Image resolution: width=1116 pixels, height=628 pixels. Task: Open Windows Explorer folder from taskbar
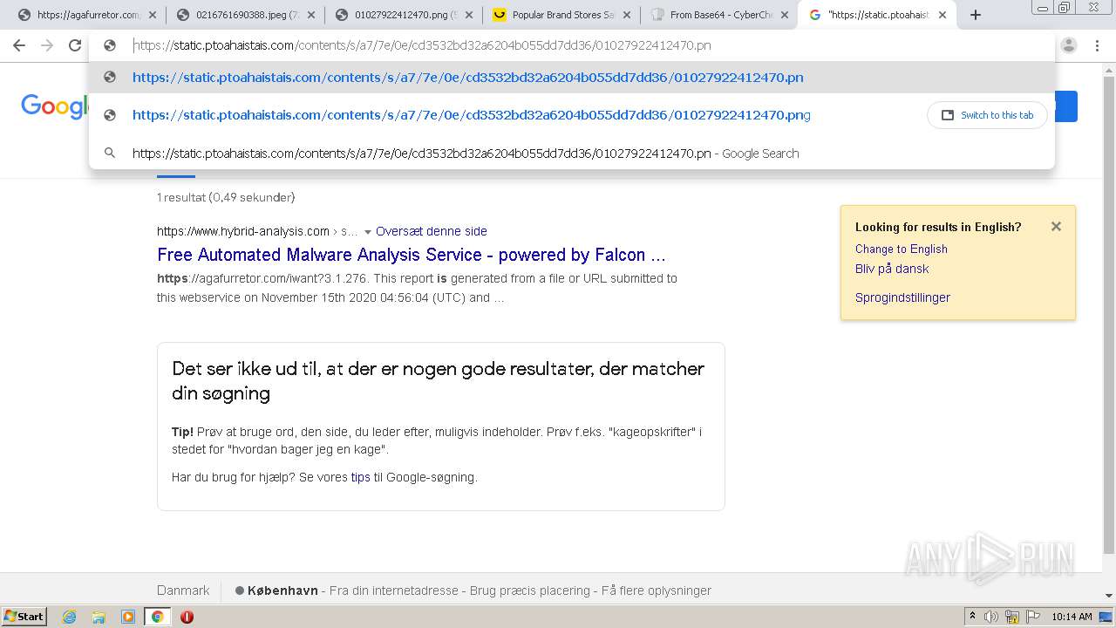(x=99, y=617)
